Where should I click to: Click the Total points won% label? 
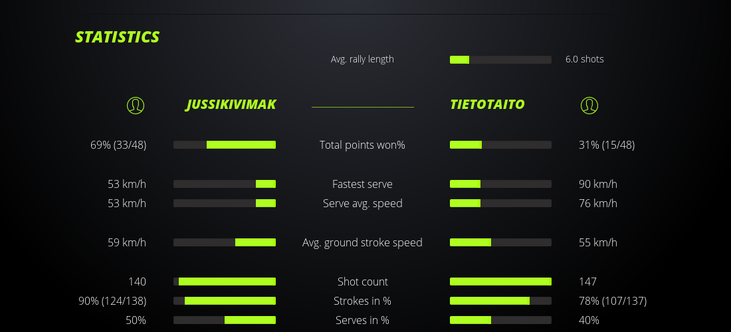tap(362, 145)
